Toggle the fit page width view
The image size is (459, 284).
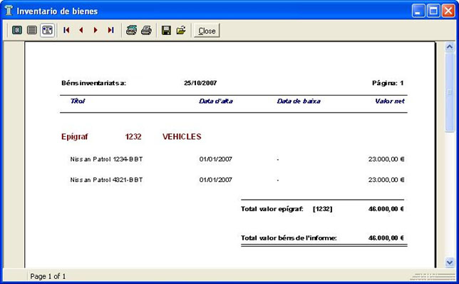(x=47, y=30)
